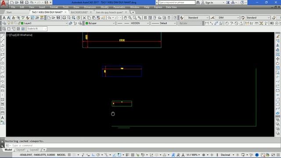The image size is (281, 158).
Task: Click the Plot (print) icon
Action: coord(64,18)
